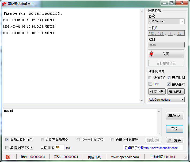This screenshot has height=162, width=190.
Task: Click the ATK INET app icon in title bar
Action: tap(4, 4)
